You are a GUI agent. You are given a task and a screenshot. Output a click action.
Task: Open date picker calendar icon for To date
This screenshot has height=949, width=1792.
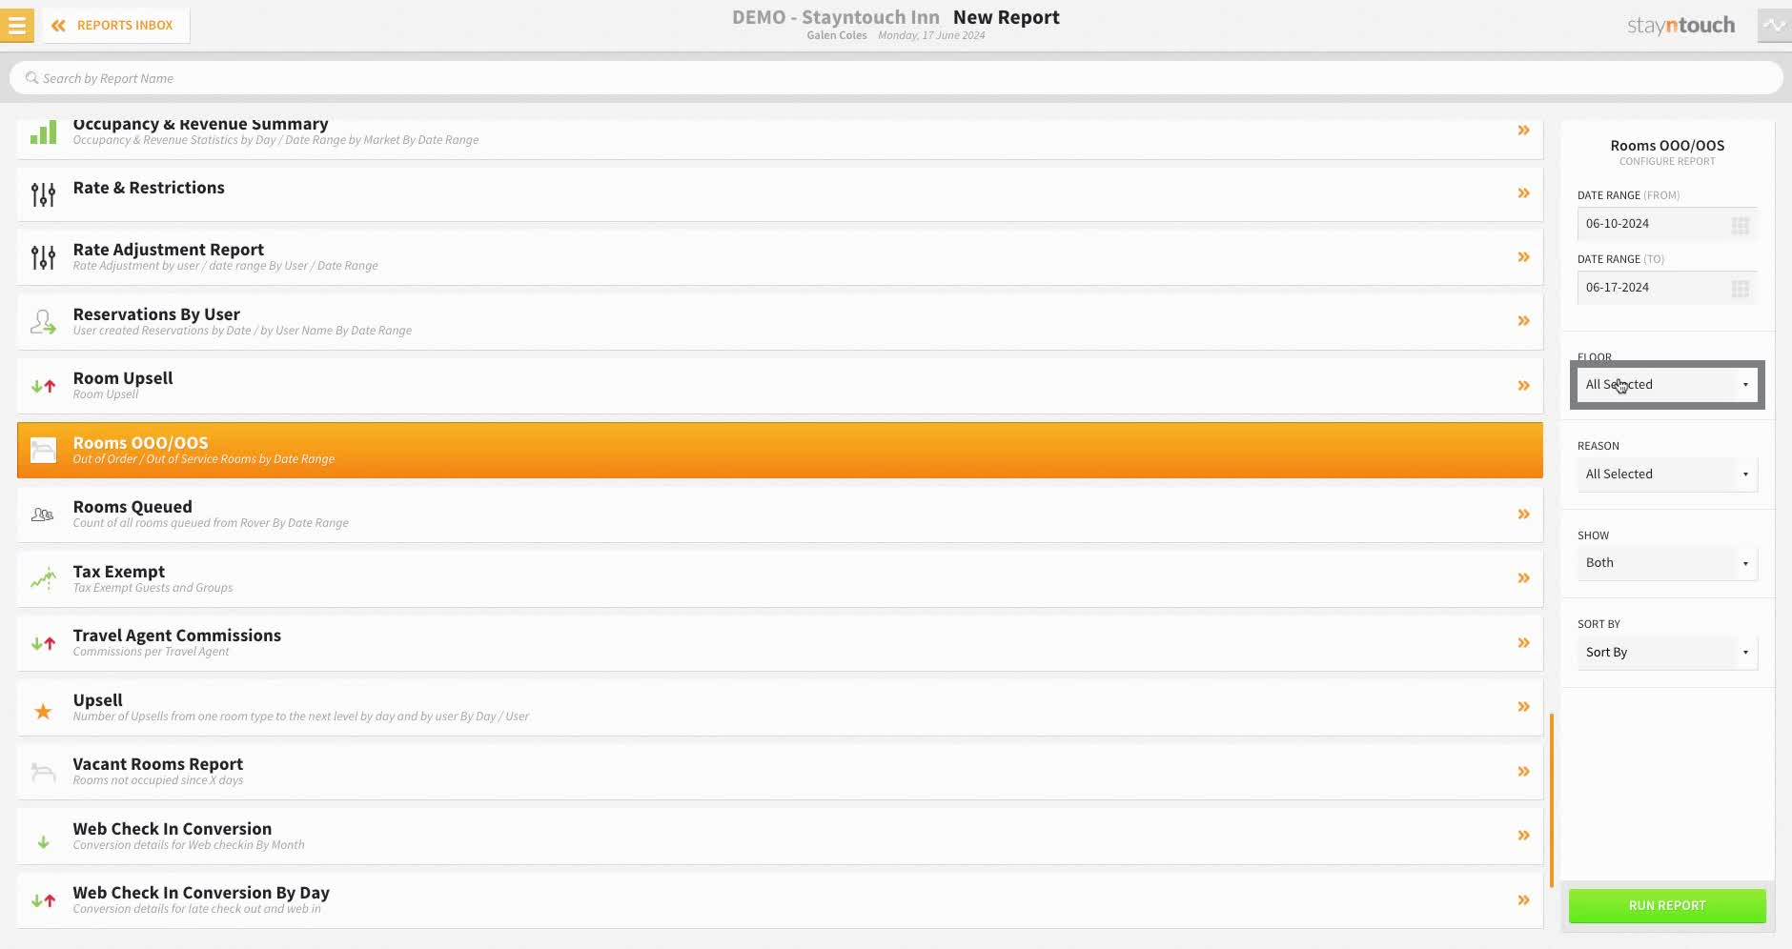(x=1740, y=289)
